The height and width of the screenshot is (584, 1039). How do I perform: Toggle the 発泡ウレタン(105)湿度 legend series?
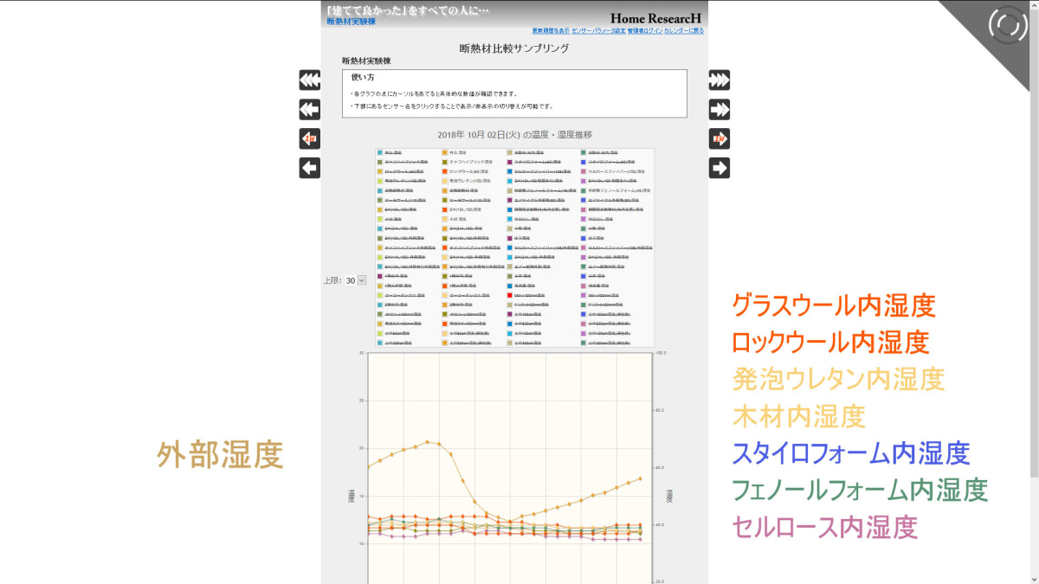pyautogui.click(x=469, y=181)
